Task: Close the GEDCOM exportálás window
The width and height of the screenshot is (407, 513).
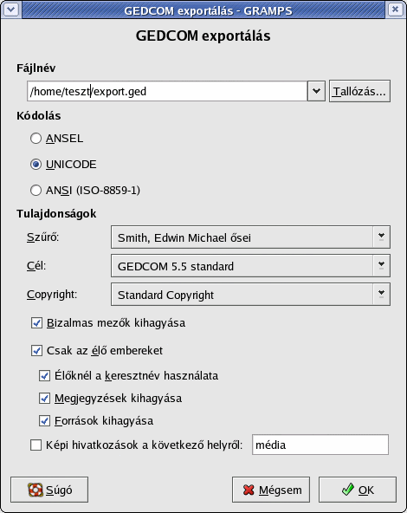Action: tap(395, 10)
